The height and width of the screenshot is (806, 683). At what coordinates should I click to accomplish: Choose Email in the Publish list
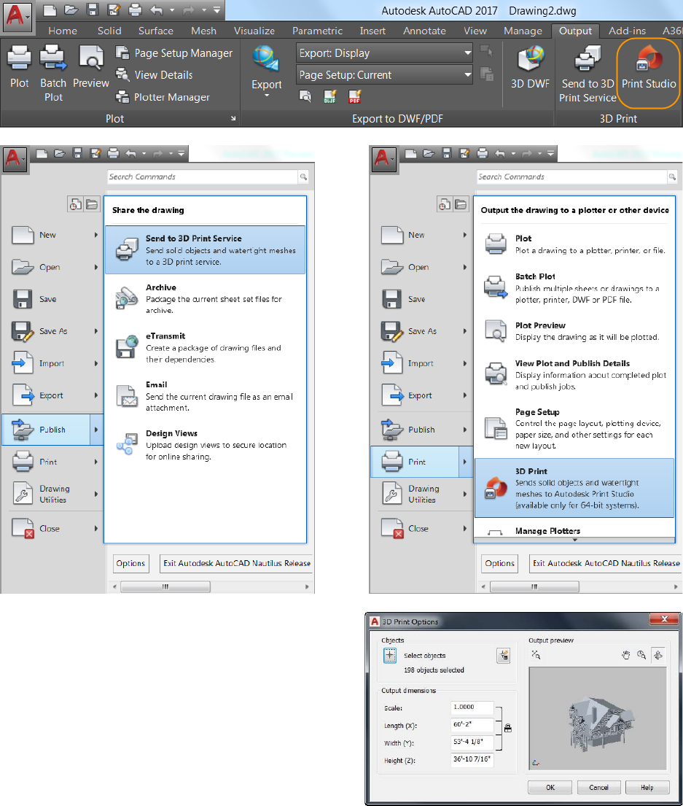tap(206, 396)
